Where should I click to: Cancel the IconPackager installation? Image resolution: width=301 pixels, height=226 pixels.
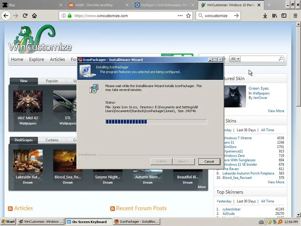(209, 162)
